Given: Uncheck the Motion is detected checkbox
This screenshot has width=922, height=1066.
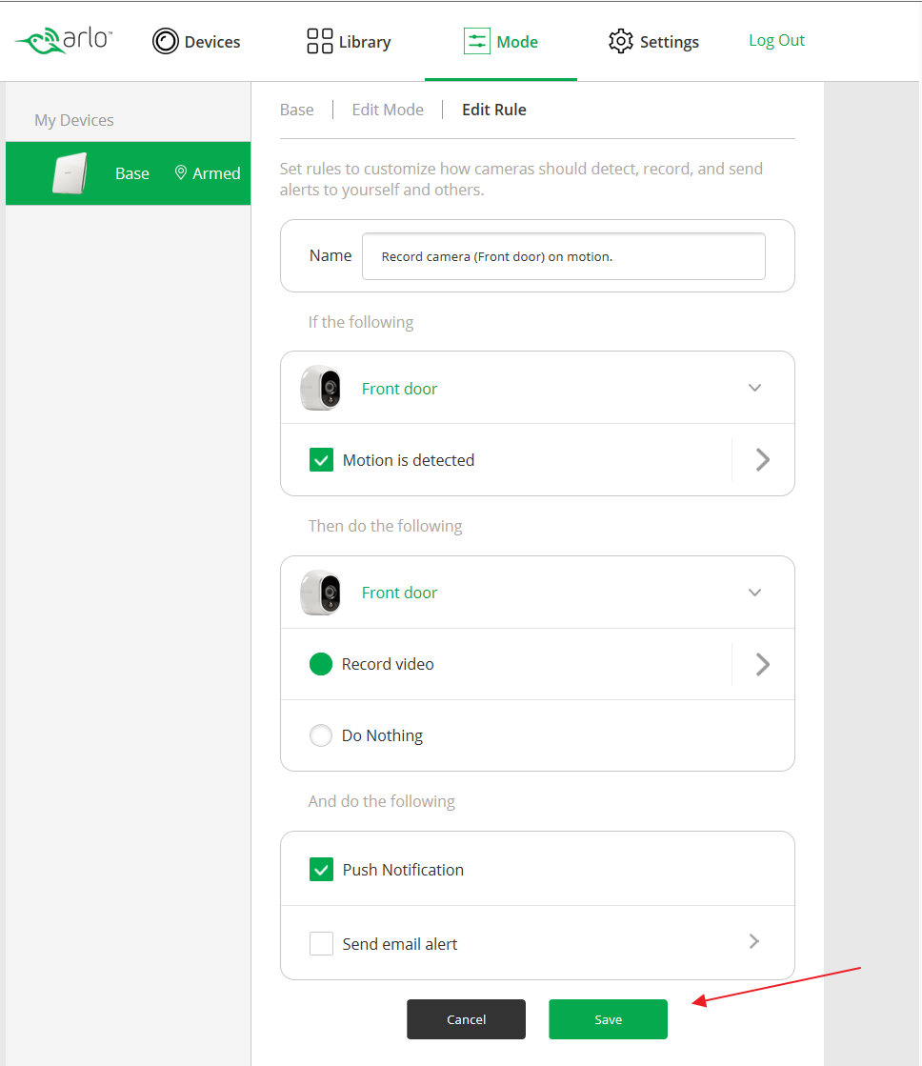Looking at the screenshot, I should click(321, 460).
